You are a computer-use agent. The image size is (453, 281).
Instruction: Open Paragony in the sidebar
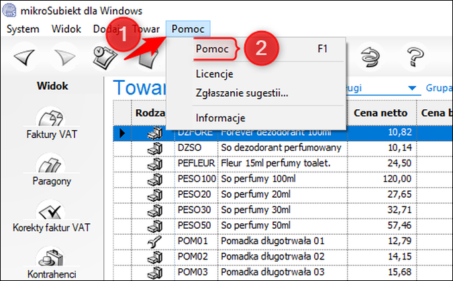52,170
